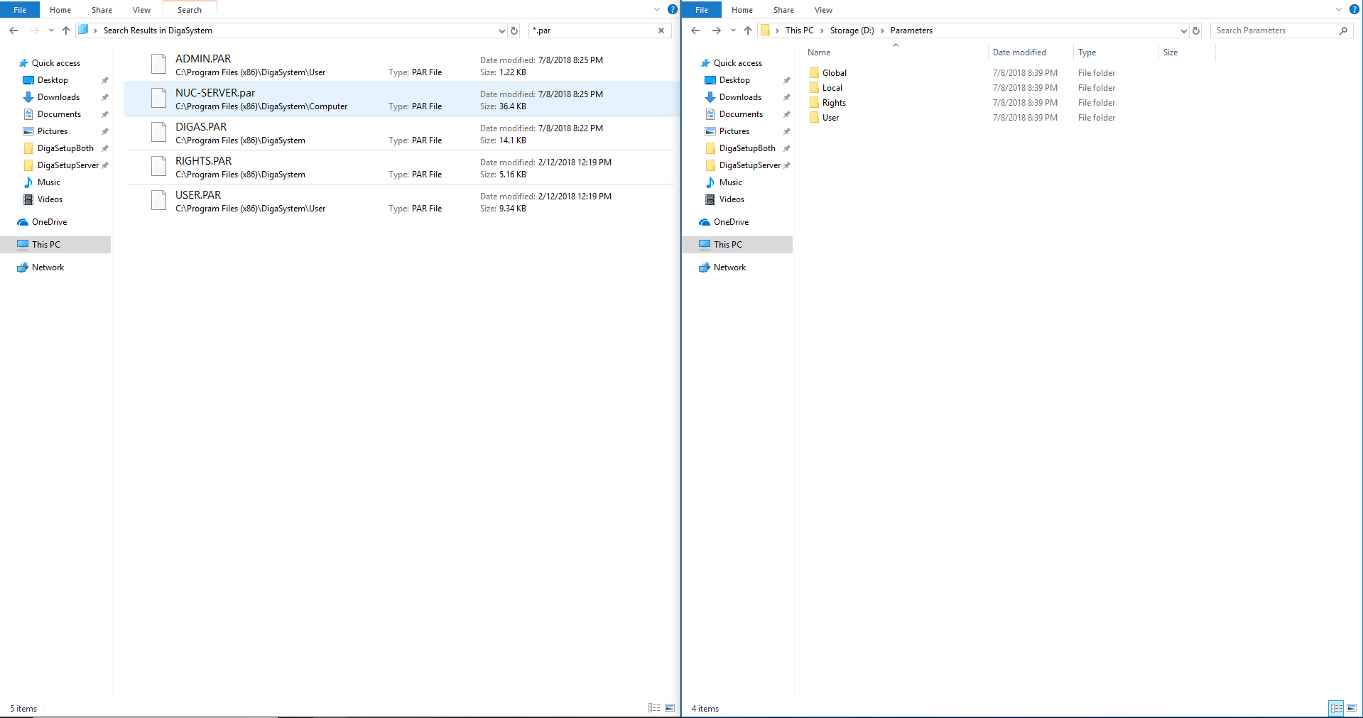Clear the *.par search with X icon

click(661, 31)
